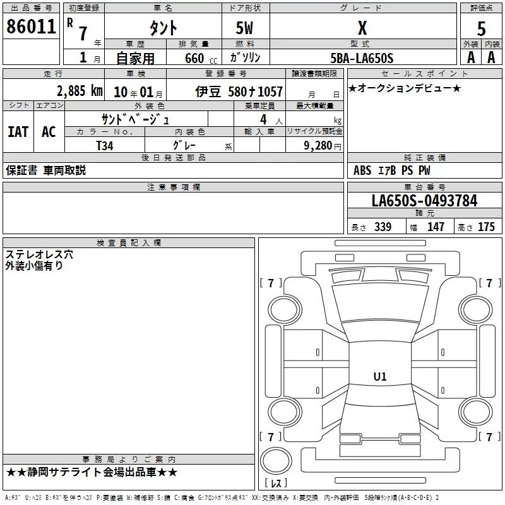505x505 pixels.
Task: Click the model code 5BA-LA650S
Action: tap(362, 58)
